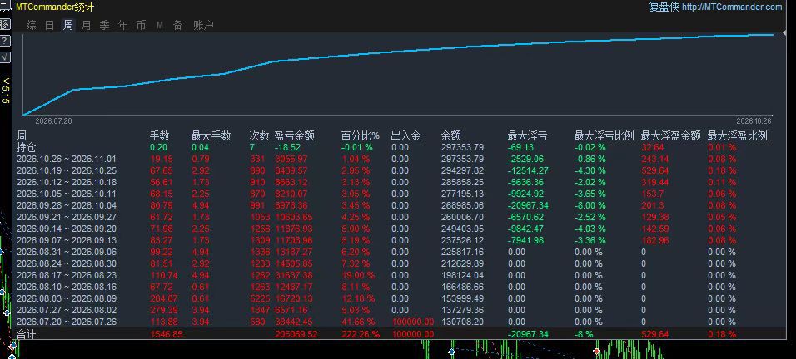Select row 2026.10.19 ~ 2026.10.25

398,170
